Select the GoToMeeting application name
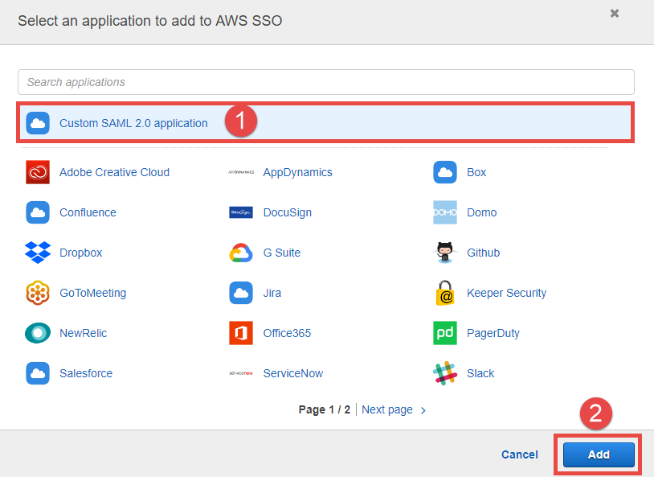 (92, 293)
